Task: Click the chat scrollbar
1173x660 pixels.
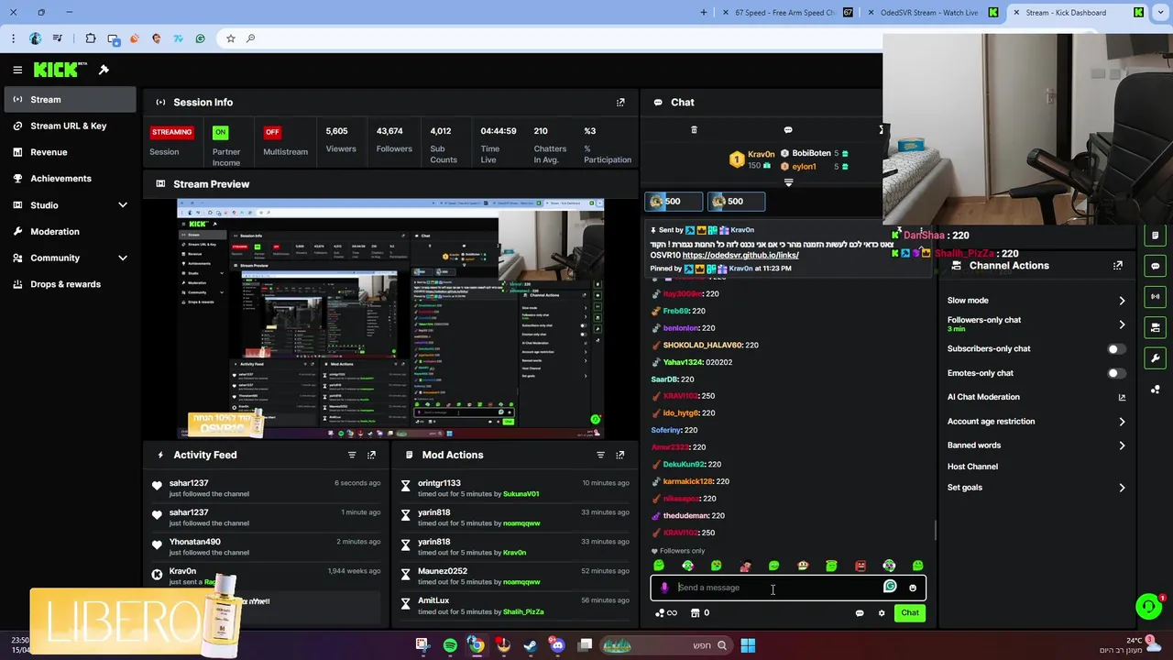Action: coord(935,530)
